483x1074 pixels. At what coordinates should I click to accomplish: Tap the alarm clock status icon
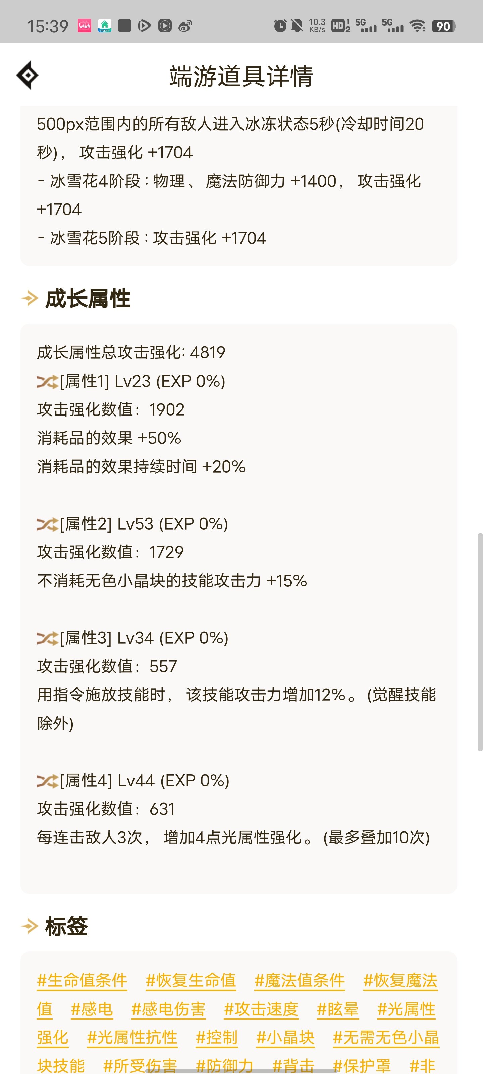click(x=280, y=26)
